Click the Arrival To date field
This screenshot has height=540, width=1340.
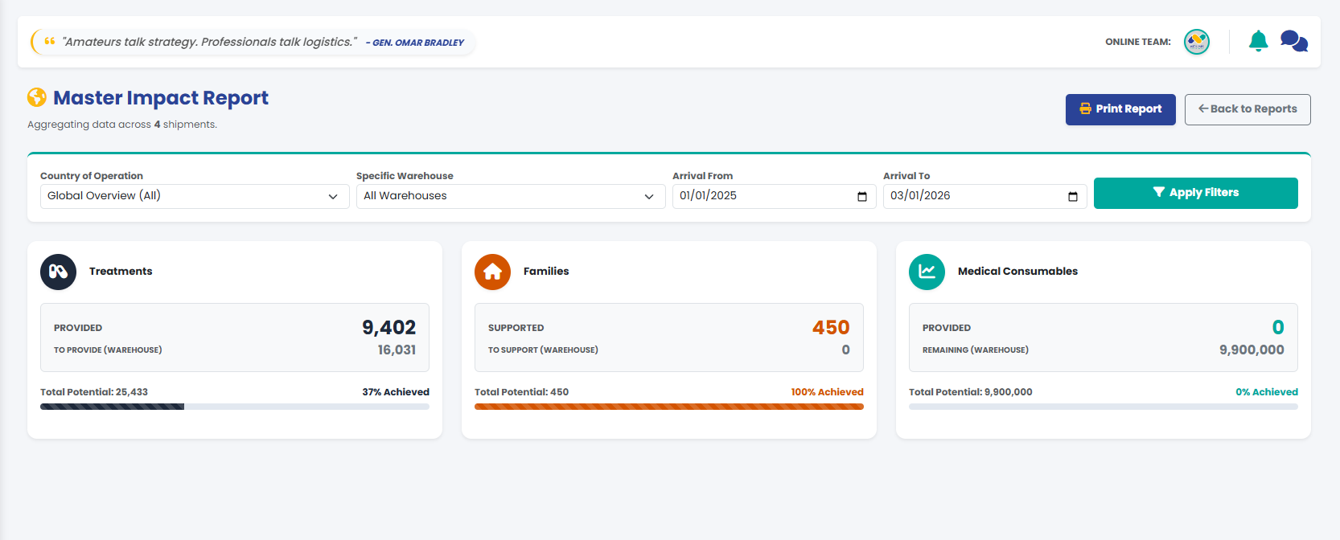(x=985, y=196)
